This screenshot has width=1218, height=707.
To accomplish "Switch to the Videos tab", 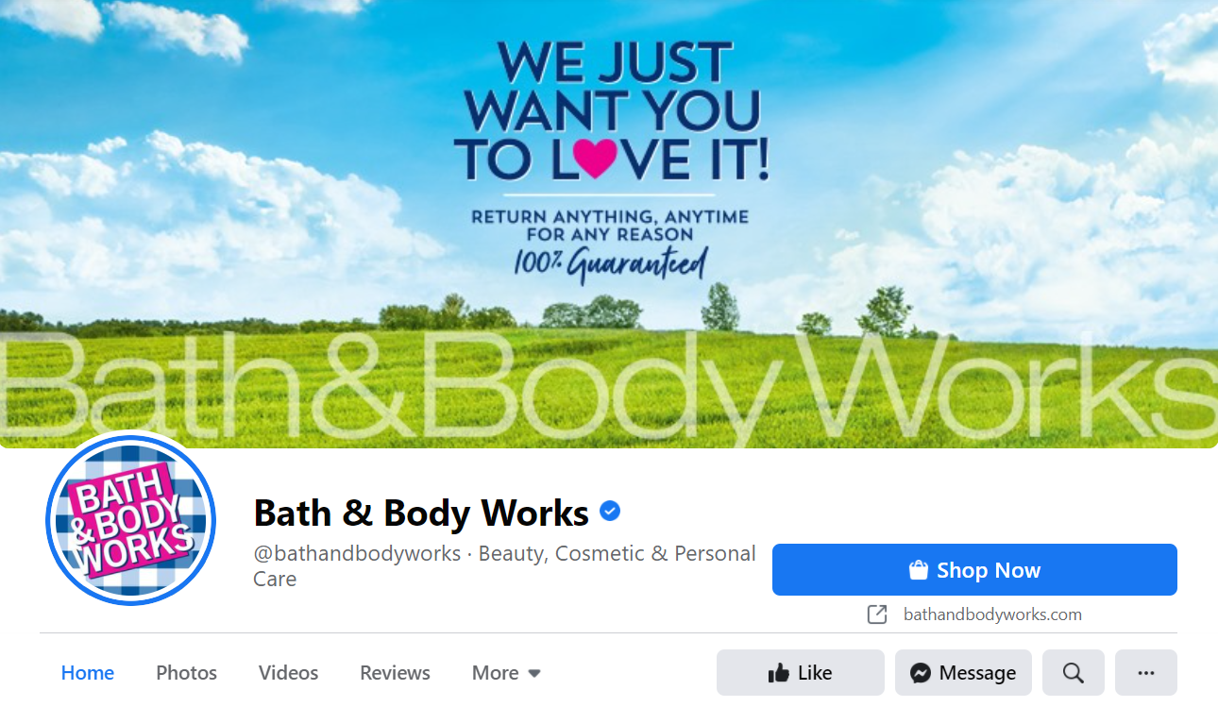I will pyautogui.click(x=288, y=673).
